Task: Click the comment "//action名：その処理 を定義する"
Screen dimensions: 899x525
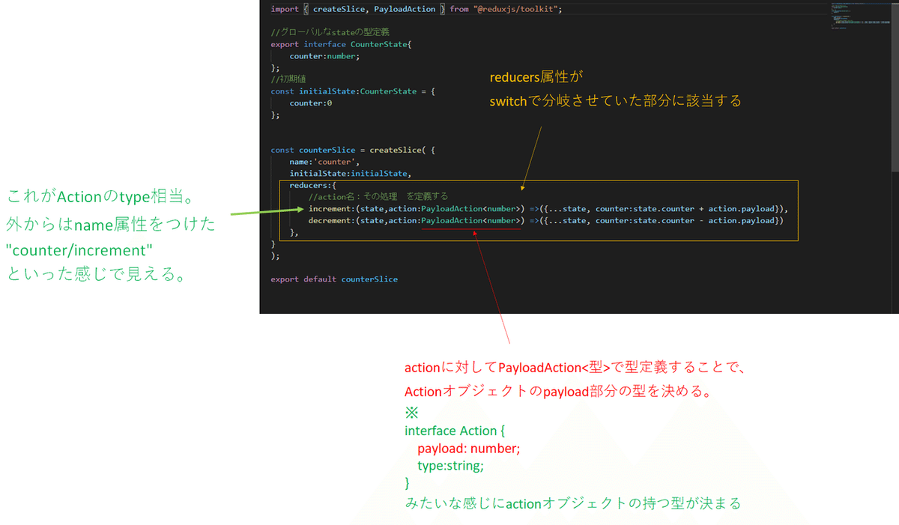Action: [378, 197]
